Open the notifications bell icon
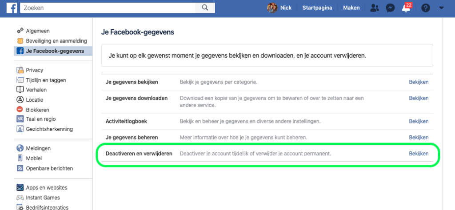The height and width of the screenshot is (210, 455). (x=406, y=9)
